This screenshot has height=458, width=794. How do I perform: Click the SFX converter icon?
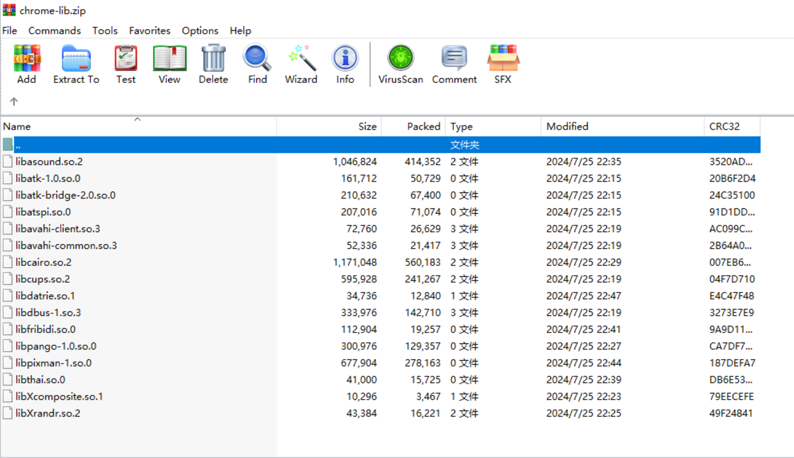pyautogui.click(x=503, y=64)
